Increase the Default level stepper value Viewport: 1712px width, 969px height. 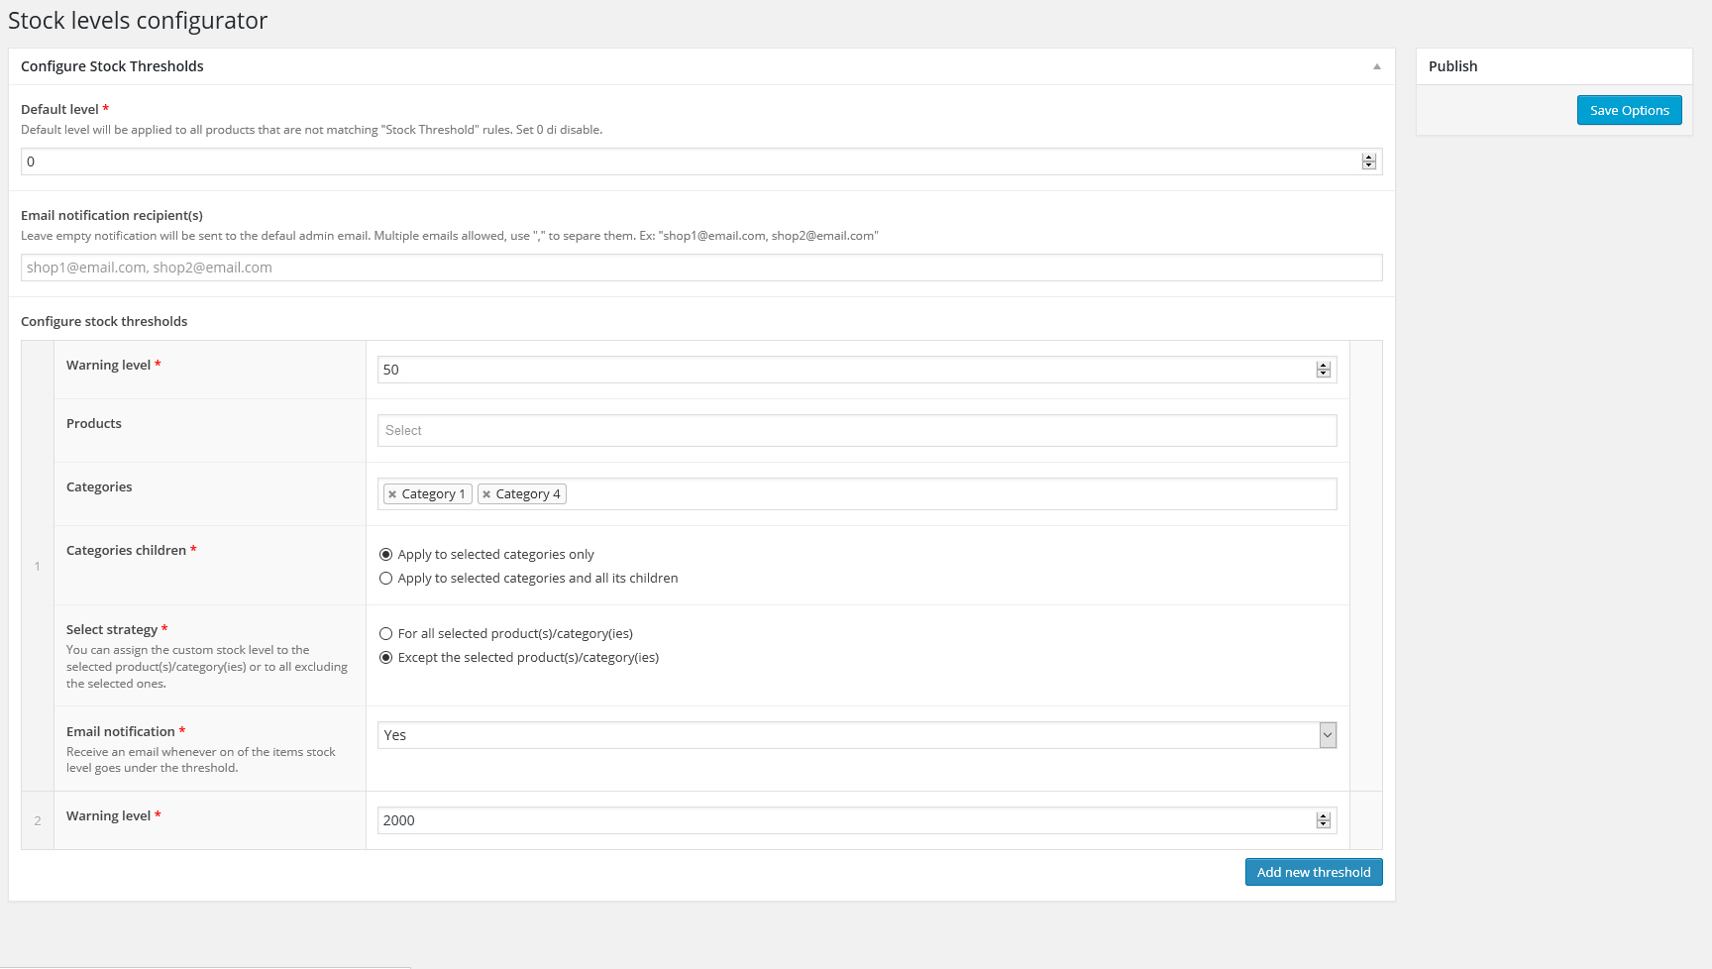click(1369, 158)
